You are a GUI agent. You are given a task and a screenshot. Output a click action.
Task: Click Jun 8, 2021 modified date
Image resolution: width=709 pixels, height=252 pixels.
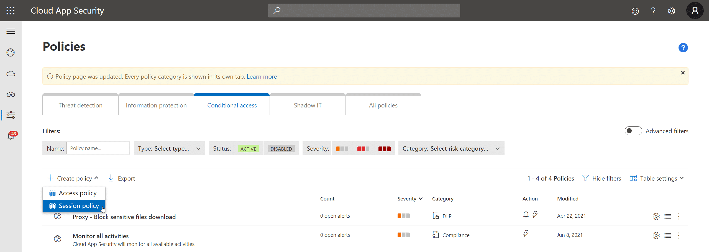pyautogui.click(x=570, y=235)
